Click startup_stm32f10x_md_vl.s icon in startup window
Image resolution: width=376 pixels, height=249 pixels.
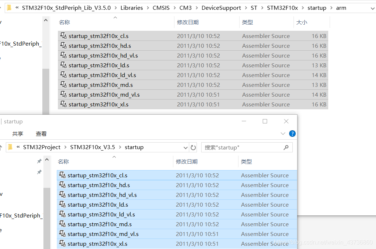point(62,234)
